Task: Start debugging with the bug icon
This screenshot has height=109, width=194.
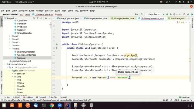Action: click(x=167, y=14)
